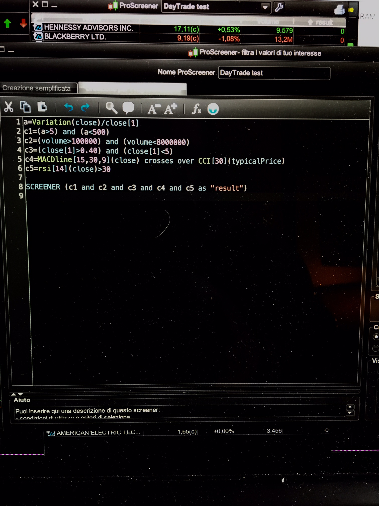
Task: Click the +0,00% variation cell
Action: [224, 431]
